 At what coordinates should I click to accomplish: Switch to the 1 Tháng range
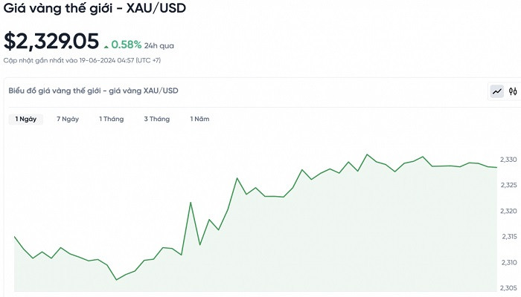tap(112, 119)
